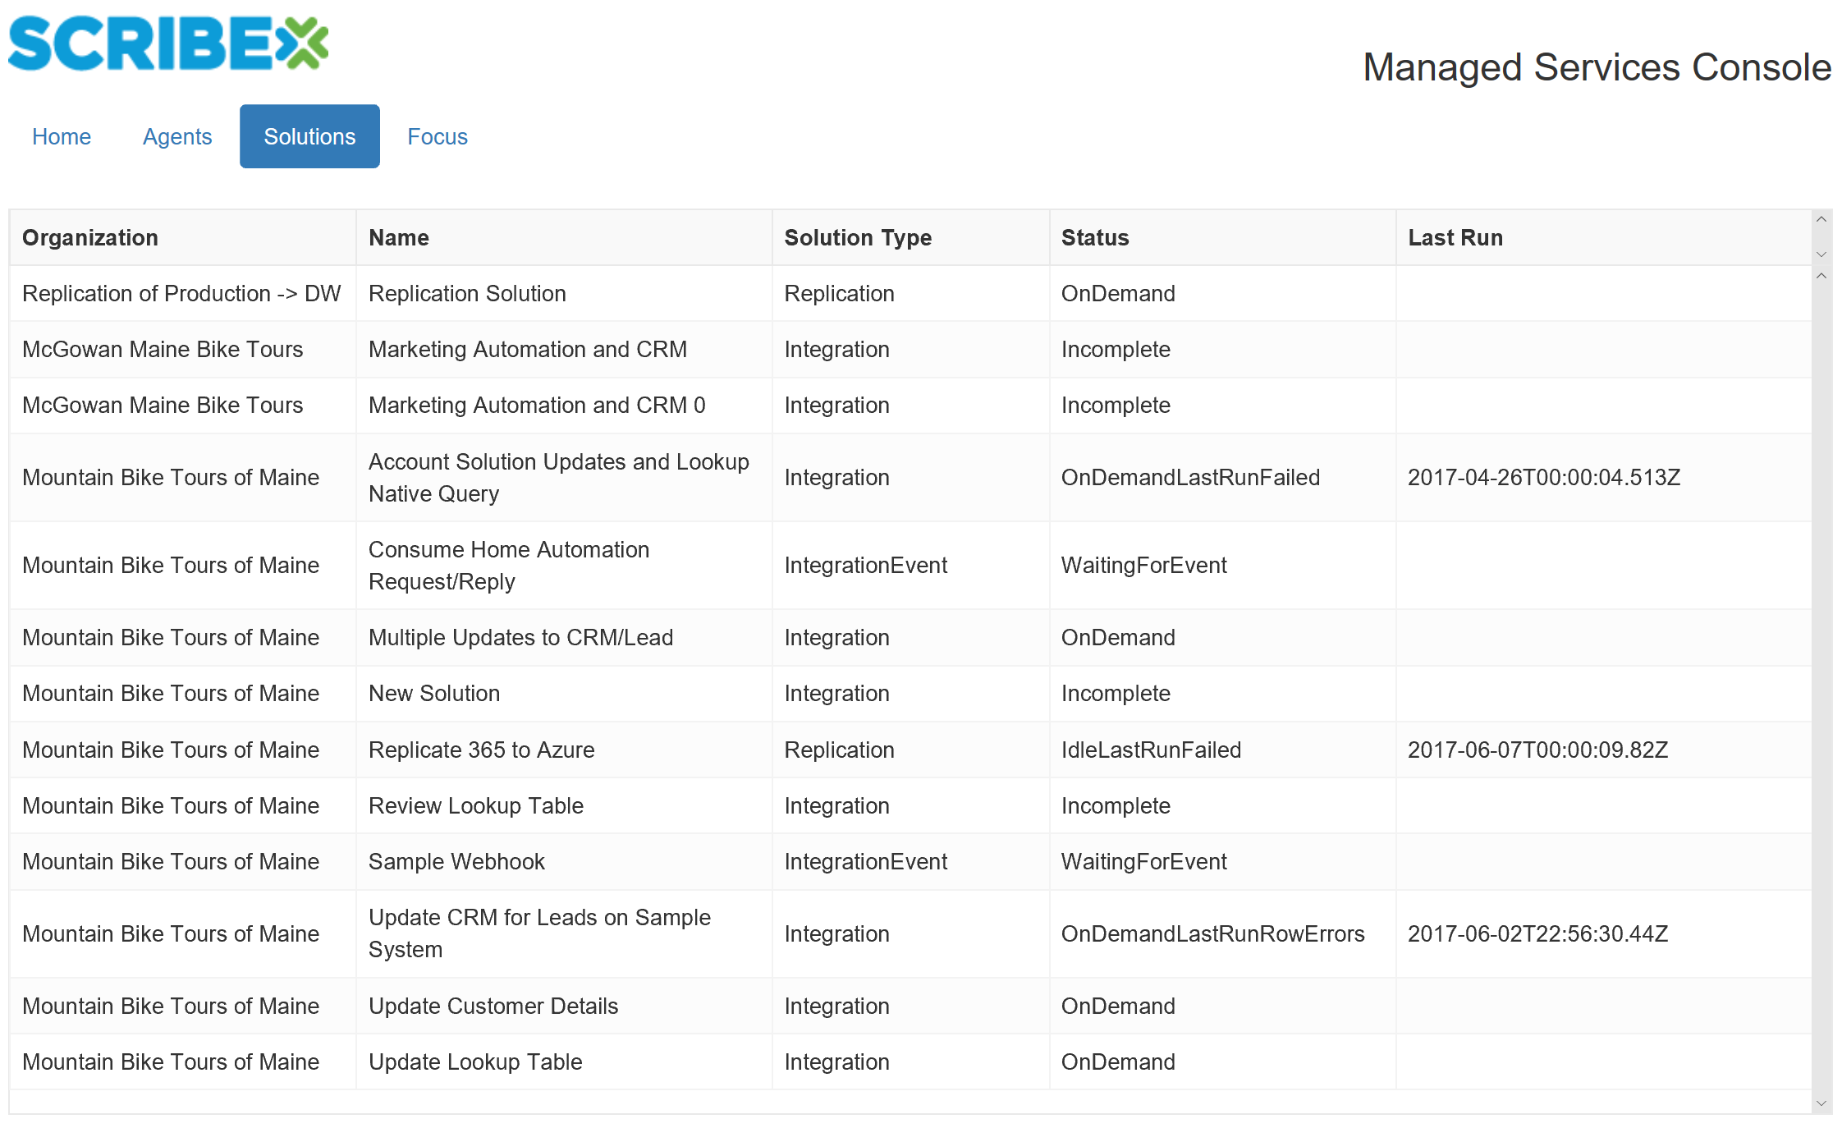The image size is (1842, 1128).
Task: Switch to the Agents tab
Action: tap(177, 136)
